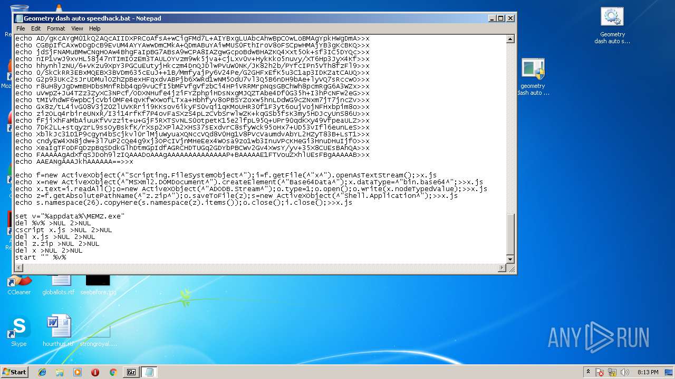Select the seebefore.jpg desktop file
This screenshot has width=675, height=379.
click(x=98, y=285)
